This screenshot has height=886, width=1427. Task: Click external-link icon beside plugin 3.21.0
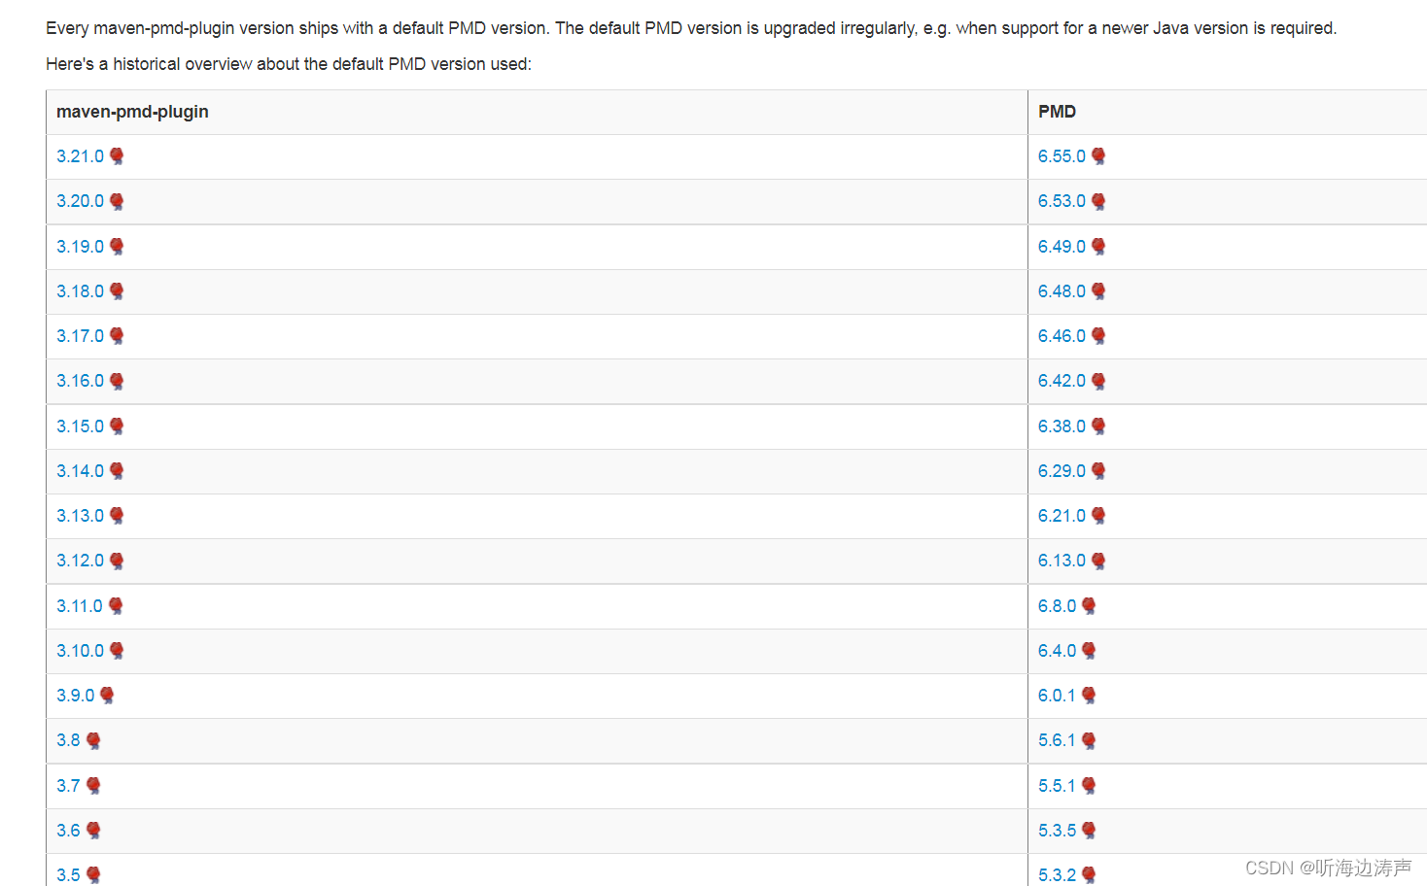pyautogui.click(x=117, y=156)
